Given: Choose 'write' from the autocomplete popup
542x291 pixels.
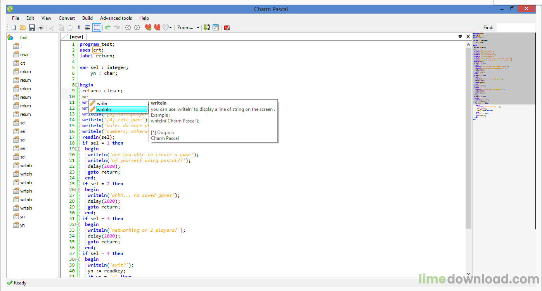Looking at the screenshot, I should 118,103.
